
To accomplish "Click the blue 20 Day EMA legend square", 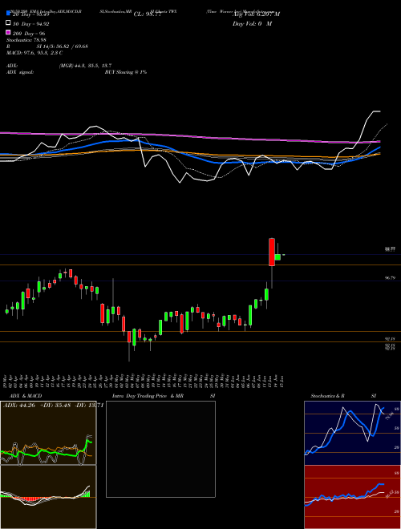I will coord(8,14).
